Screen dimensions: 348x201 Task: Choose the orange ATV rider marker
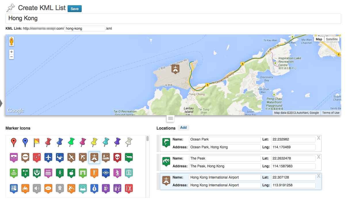pos(25,189)
